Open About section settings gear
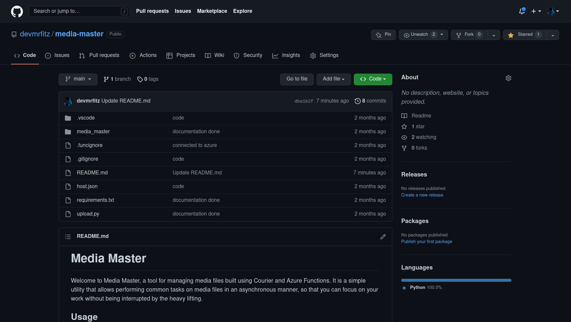571x322 pixels. [x=508, y=78]
